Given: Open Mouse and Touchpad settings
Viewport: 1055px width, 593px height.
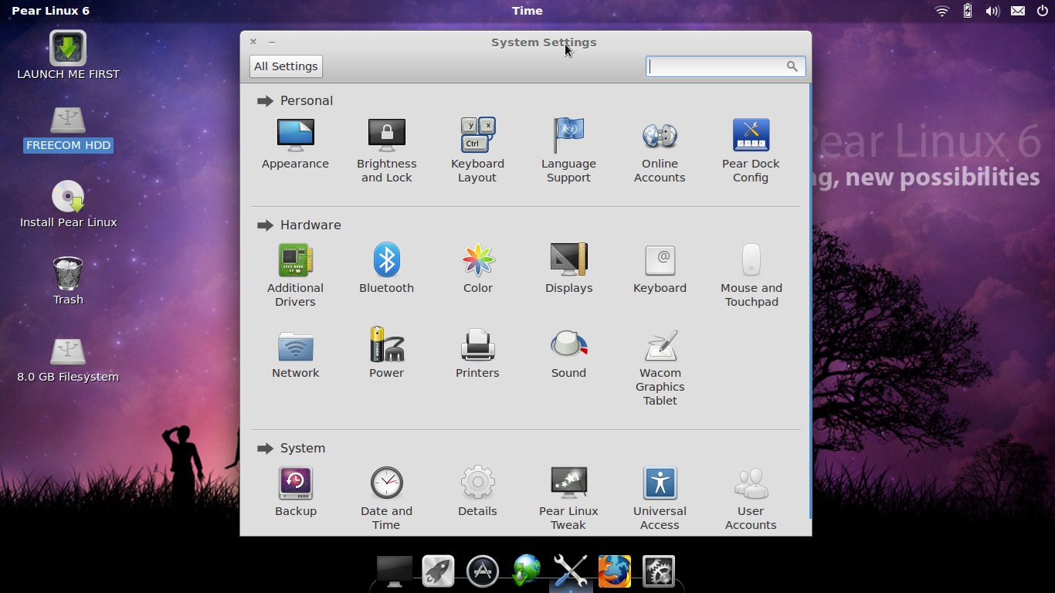Looking at the screenshot, I should [751, 275].
